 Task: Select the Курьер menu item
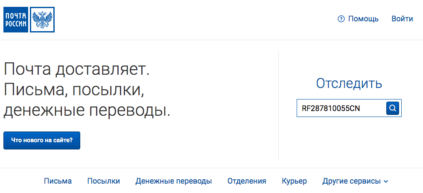295,181
